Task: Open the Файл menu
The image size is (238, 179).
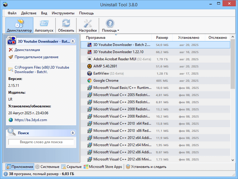Action: [x=12, y=13]
